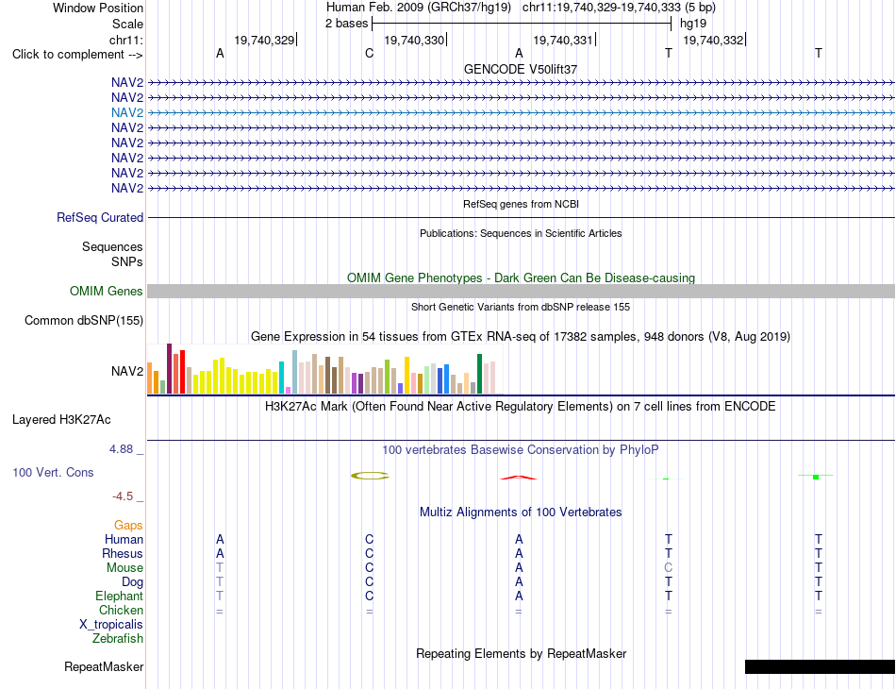Click the SNPs publications row label

[127, 261]
